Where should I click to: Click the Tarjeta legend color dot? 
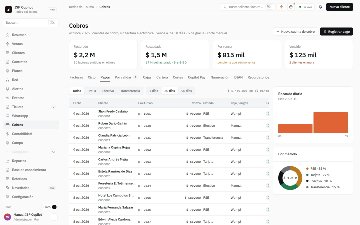click(x=307, y=175)
